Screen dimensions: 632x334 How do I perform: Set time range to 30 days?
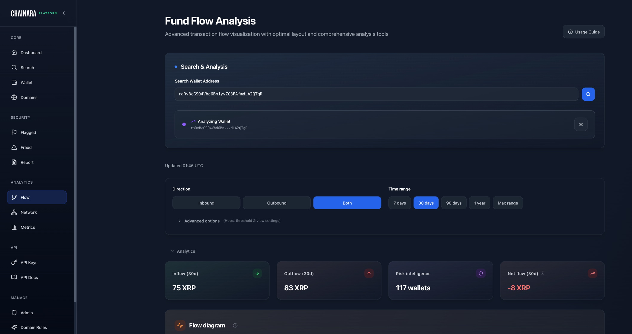[426, 203]
